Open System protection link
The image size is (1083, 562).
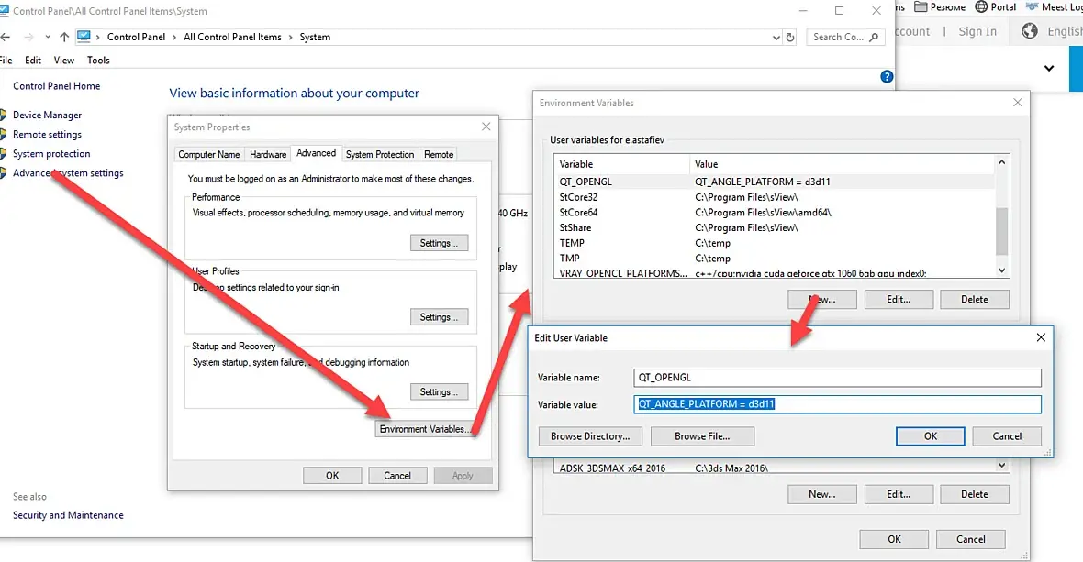click(51, 154)
